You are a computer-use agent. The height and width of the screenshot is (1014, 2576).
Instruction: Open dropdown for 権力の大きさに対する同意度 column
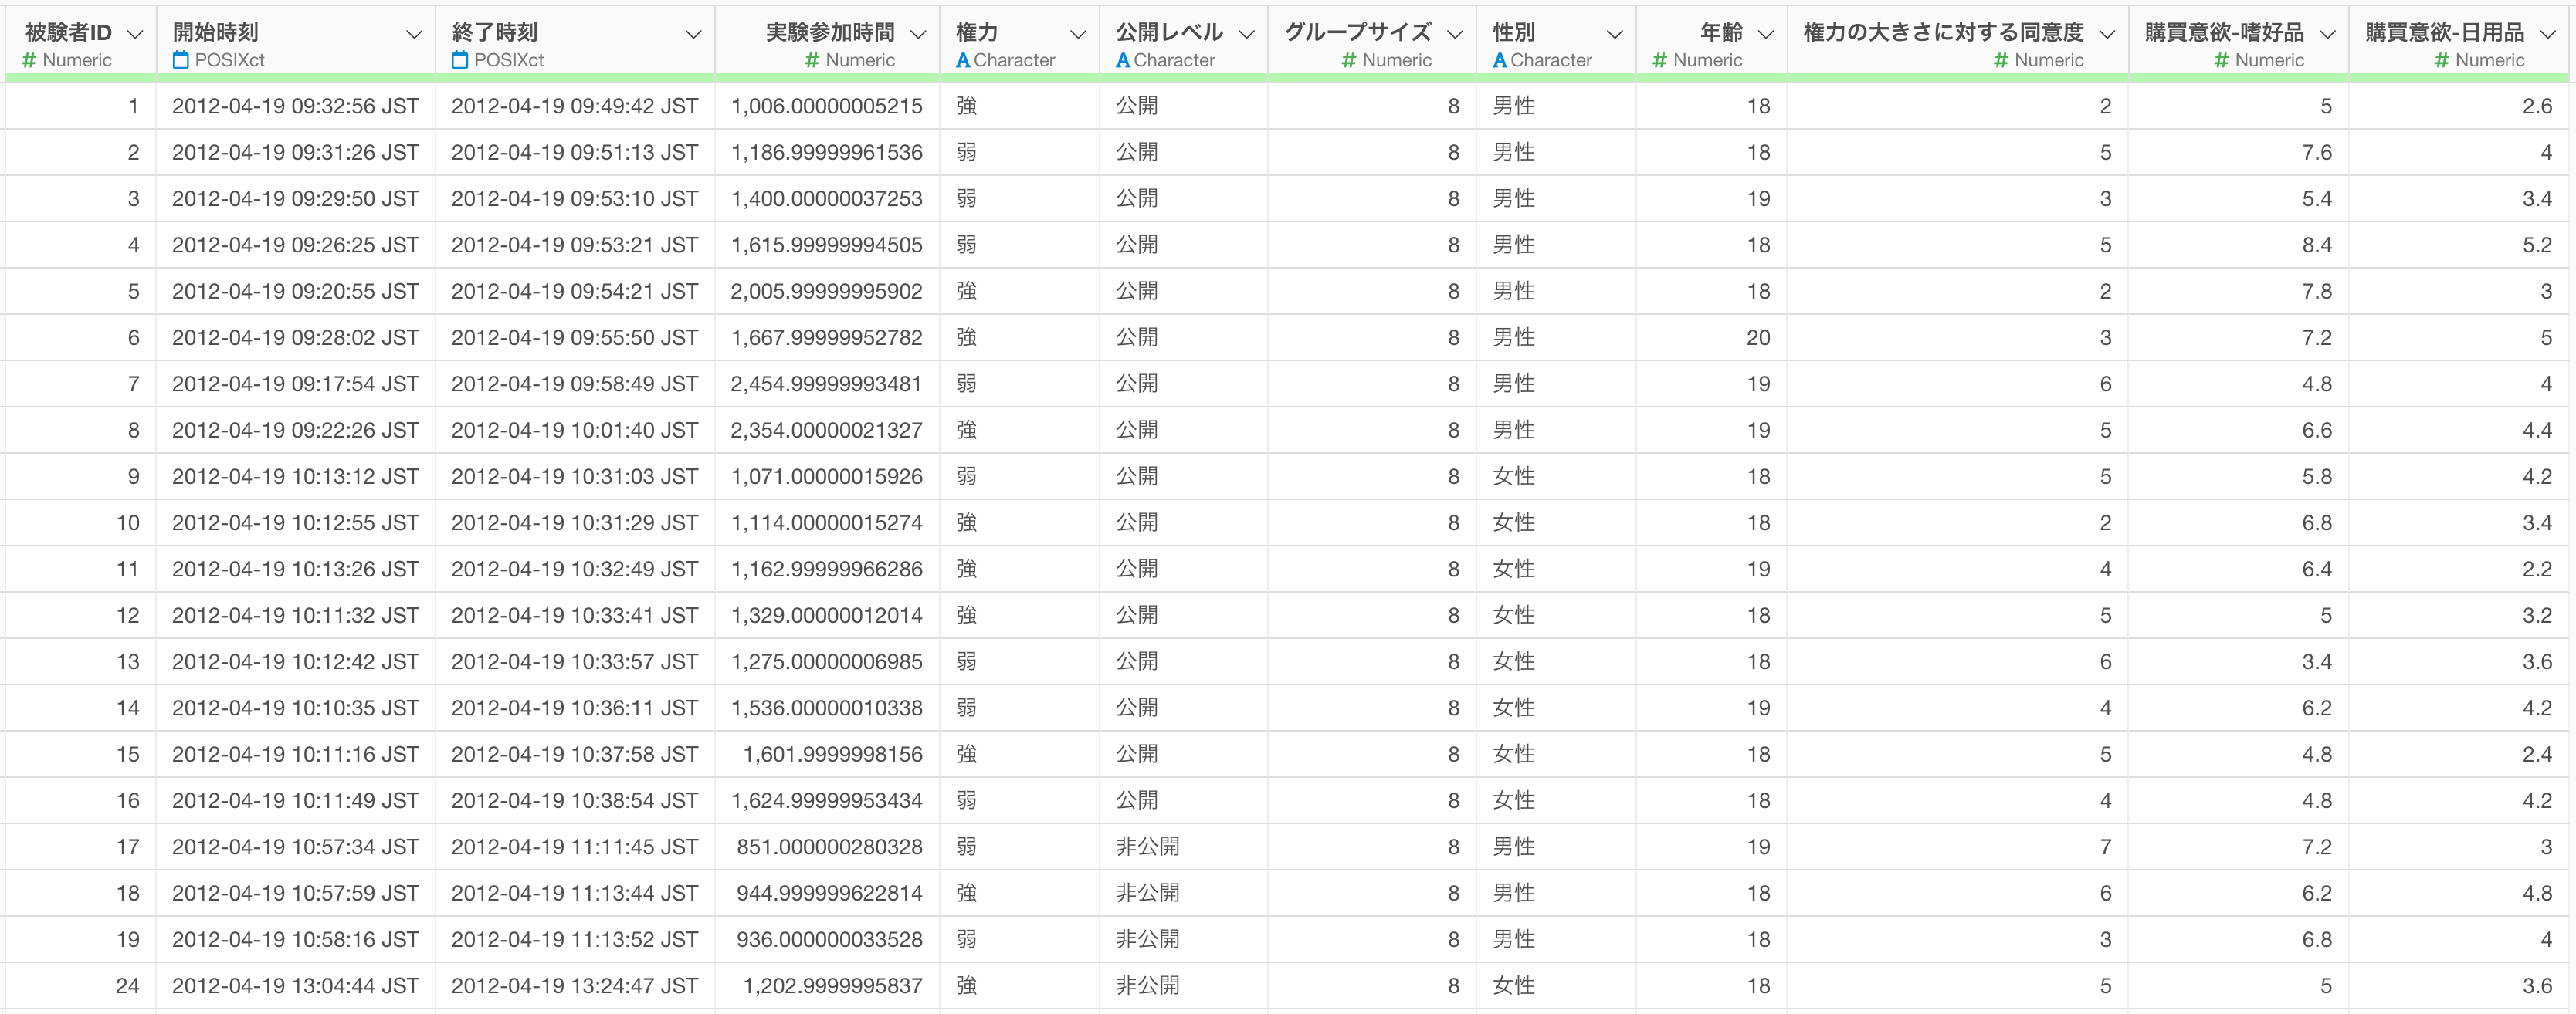[x=2107, y=34]
